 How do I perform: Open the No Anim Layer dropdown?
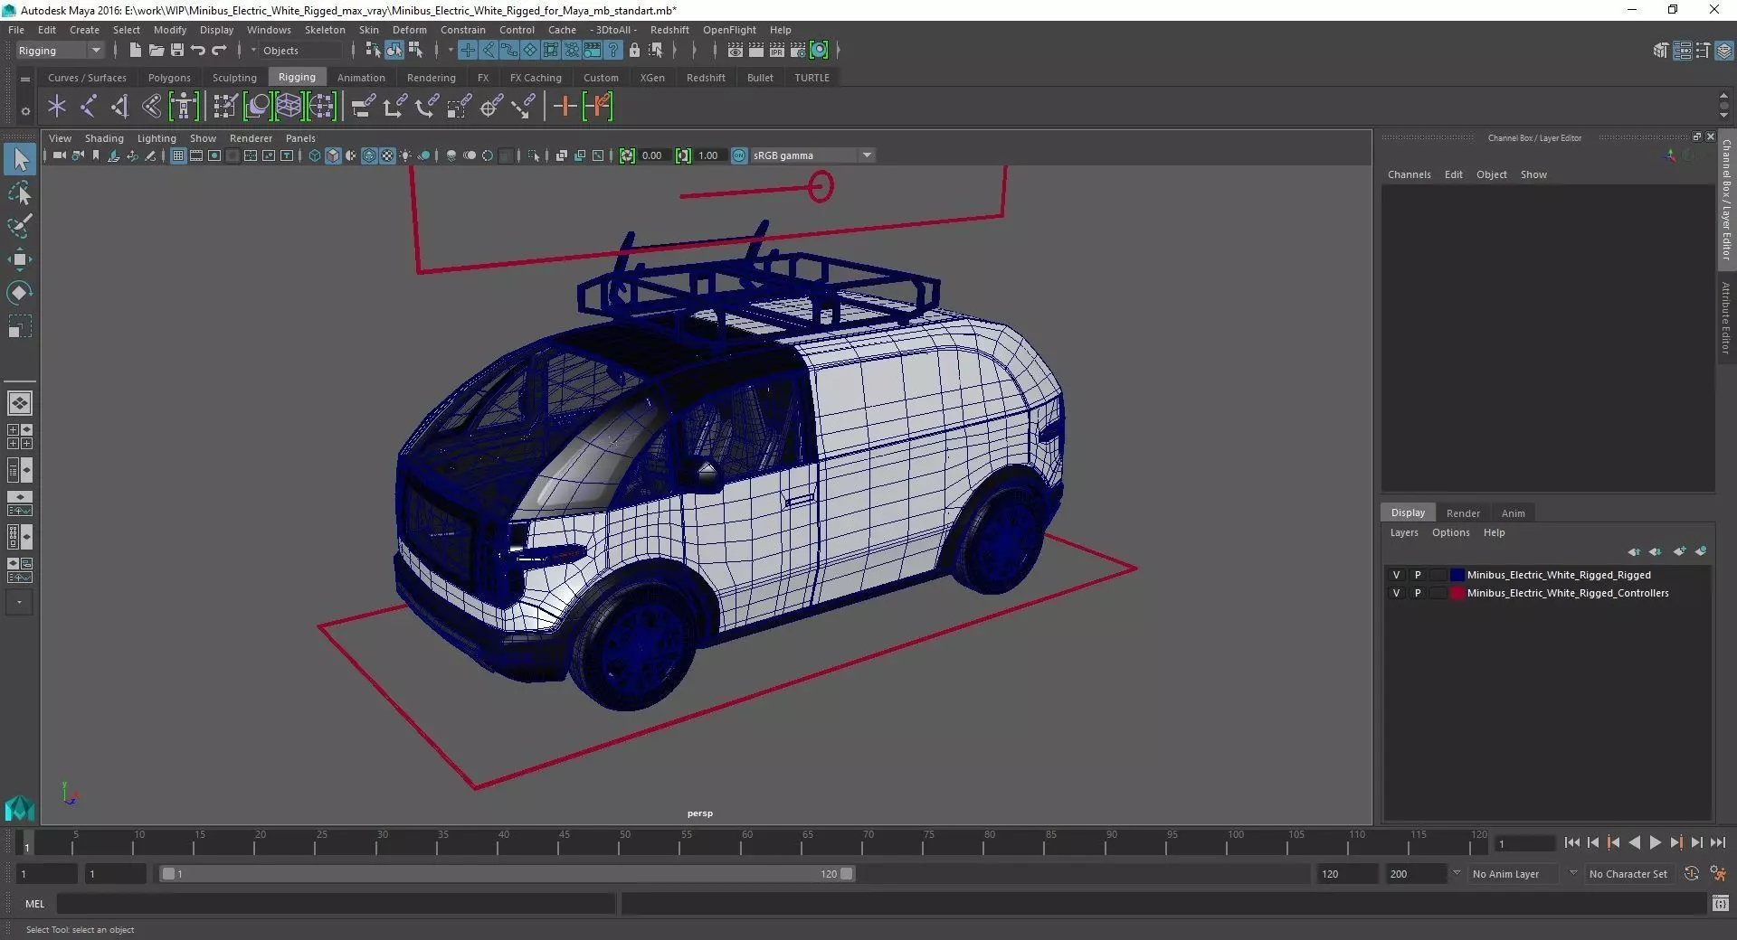point(1515,874)
